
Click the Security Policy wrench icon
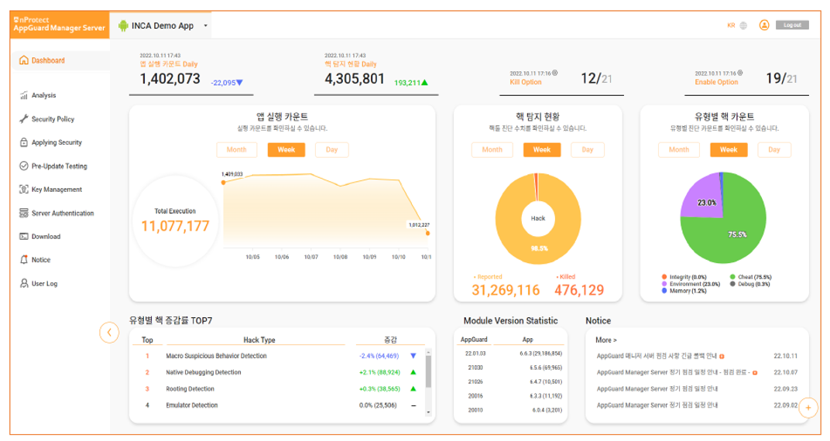click(x=24, y=119)
